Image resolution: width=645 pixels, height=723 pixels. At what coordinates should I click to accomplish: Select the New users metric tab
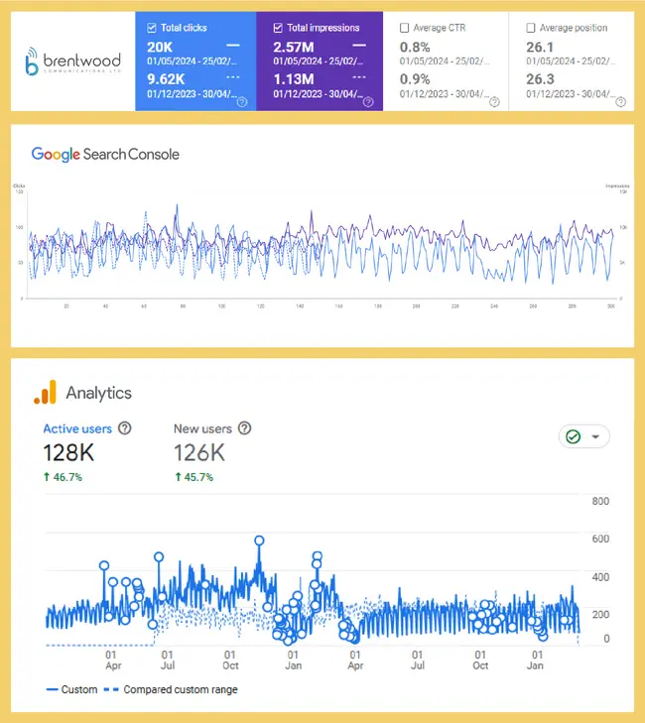tap(202, 428)
